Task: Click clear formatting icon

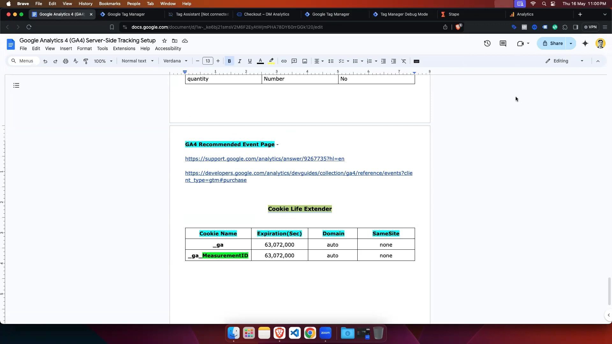Action: (x=404, y=61)
